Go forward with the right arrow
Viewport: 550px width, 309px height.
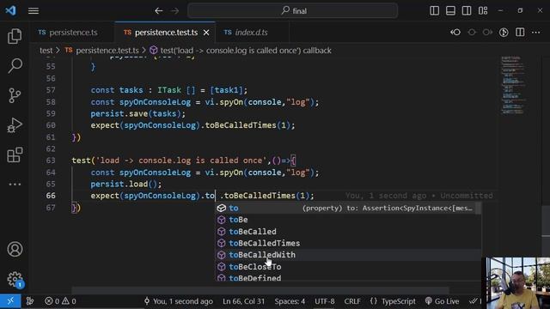pyautogui.click(x=174, y=11)
